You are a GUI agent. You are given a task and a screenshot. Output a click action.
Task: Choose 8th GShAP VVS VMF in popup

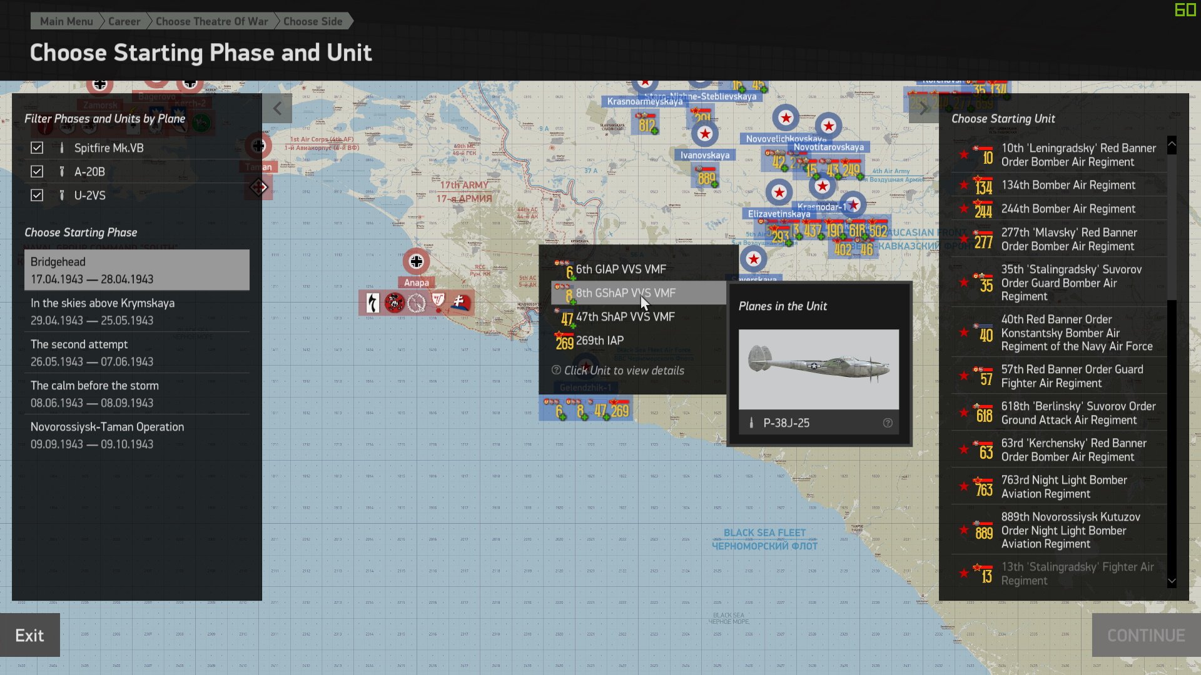pyautogui.click(x=638, y=293)
